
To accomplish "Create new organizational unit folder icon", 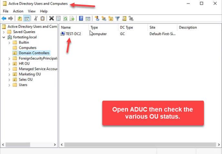I will 111,18.
